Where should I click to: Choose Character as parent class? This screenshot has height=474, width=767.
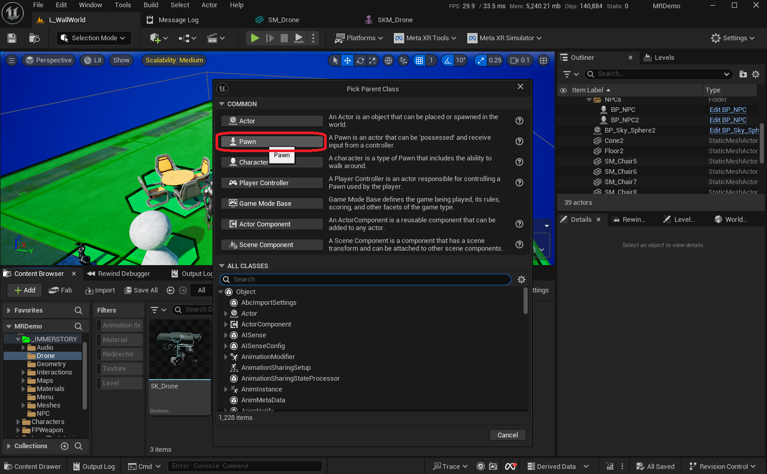tap(248, 162)
